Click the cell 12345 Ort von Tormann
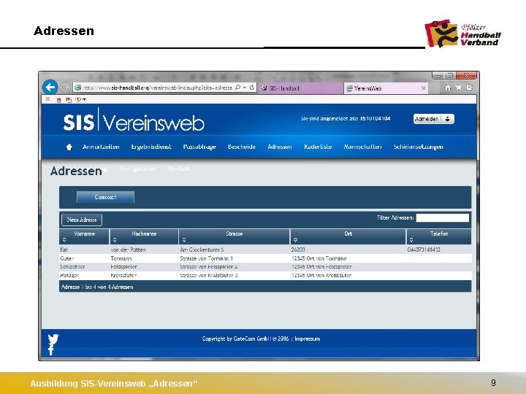Viewport: 526px width, 394px height. tap(319, 258)
